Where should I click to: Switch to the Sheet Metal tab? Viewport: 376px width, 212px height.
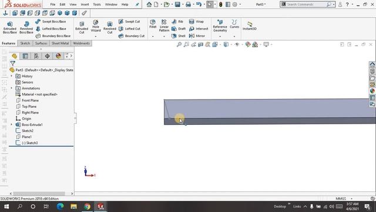click(60, 43)
